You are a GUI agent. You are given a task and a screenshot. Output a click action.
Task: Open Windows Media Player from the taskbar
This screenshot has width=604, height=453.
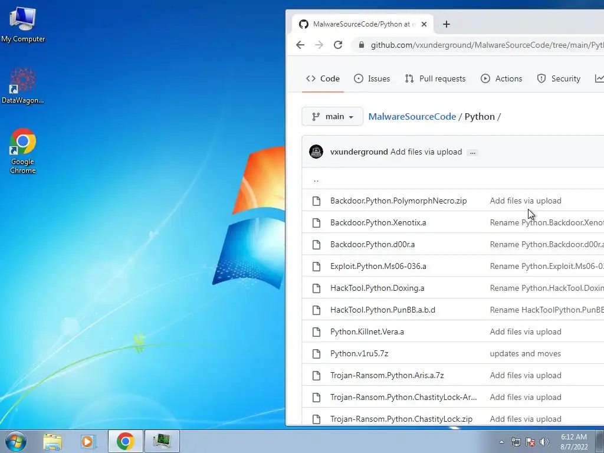pyautogui.click(x=88, y=442)
